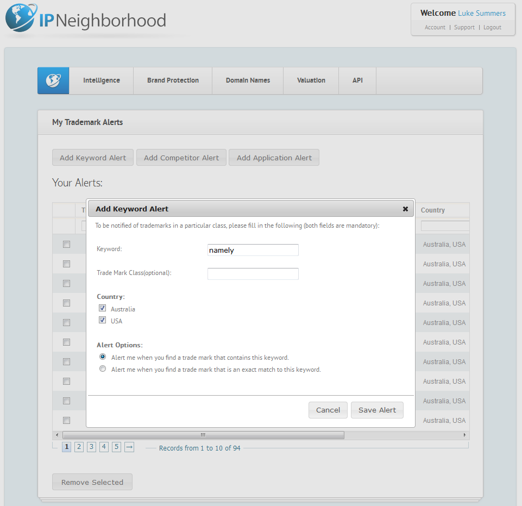Click the IP Neighborhood logo

pos(86,20)
